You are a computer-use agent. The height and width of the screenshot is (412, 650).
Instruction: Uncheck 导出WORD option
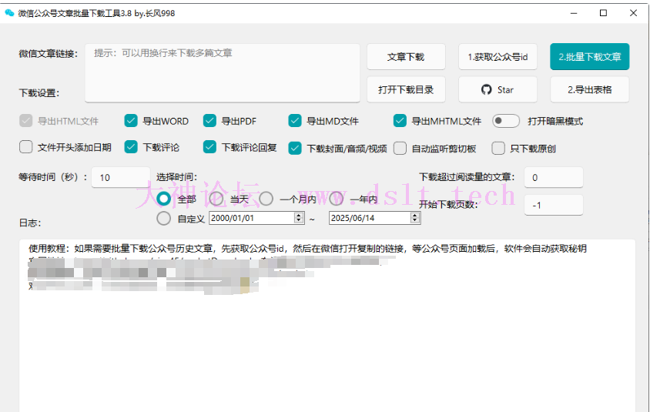click(x=131, y=121)
